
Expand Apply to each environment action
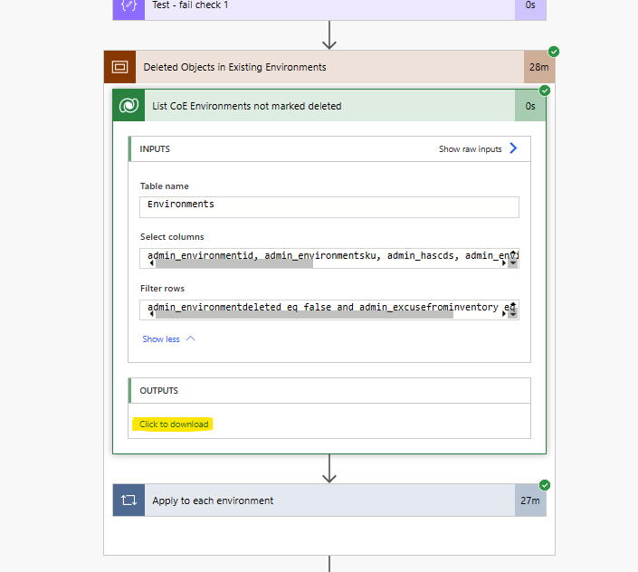[x=329, y=500]
